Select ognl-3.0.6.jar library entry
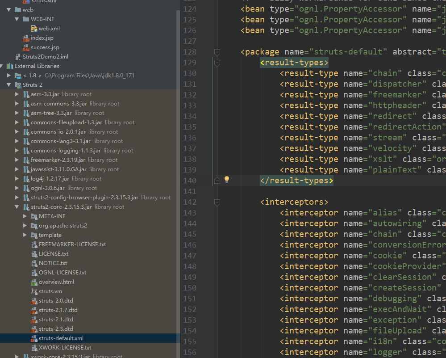Viewport: 446px width, 358px height. (48, 188)
